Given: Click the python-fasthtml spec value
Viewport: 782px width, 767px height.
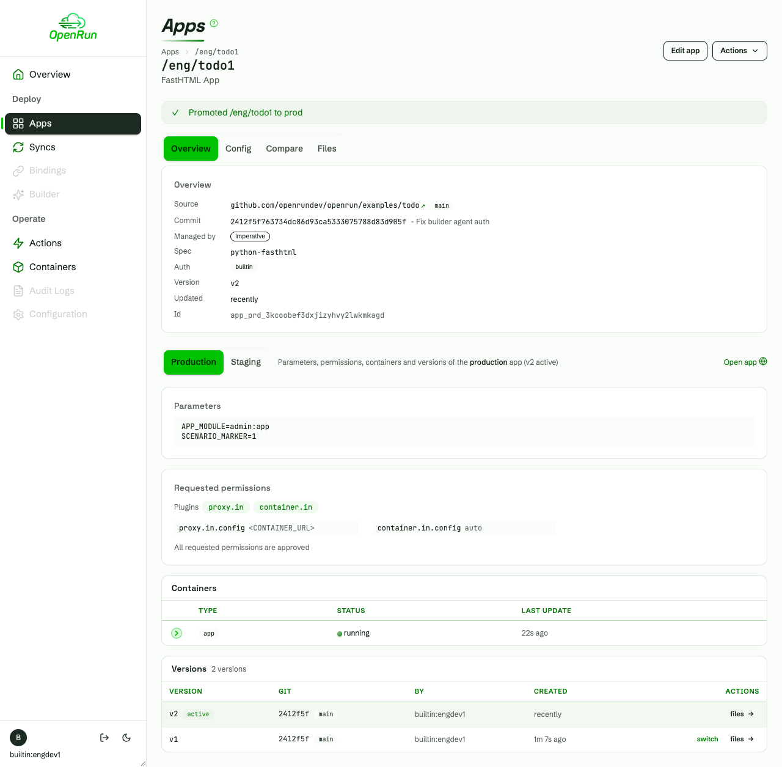Looking at the screenshot, I should click(263, 252).
